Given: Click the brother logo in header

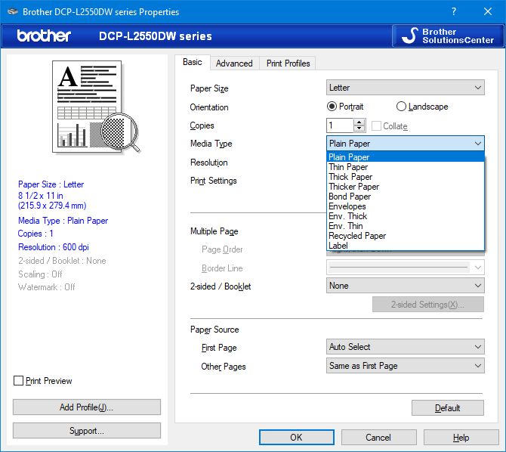Looking at the screenshot, I should click(44, 36).
